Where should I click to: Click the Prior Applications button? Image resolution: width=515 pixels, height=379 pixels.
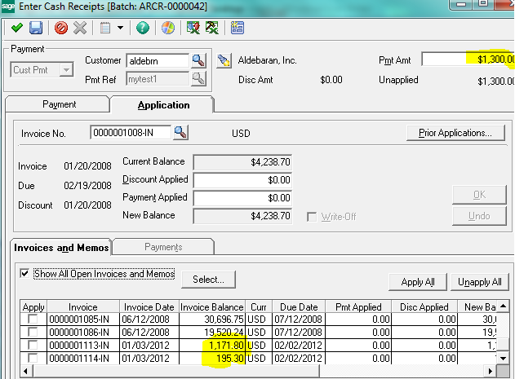(455, 133)
